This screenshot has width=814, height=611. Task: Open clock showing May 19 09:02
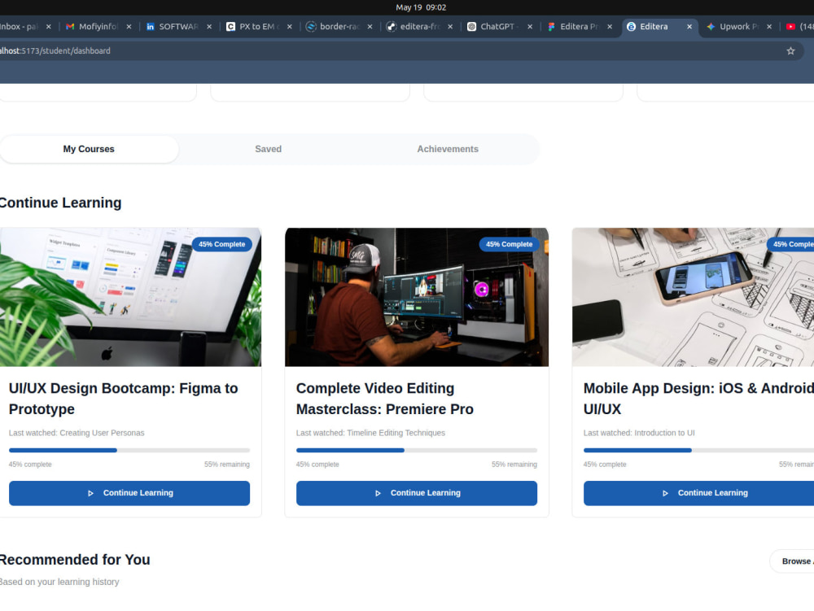coord(421,7)
